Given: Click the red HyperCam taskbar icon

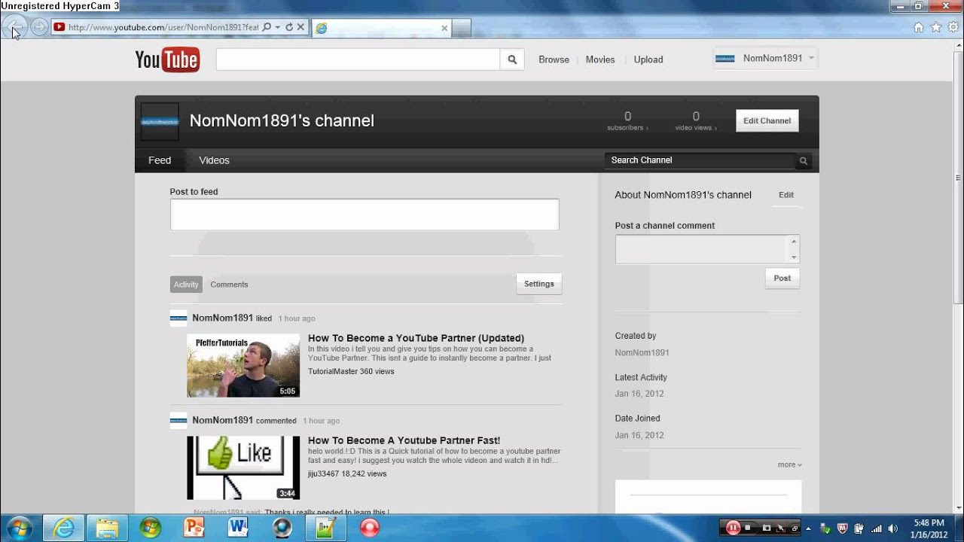Looking at the screenshot, I should 369,528.
